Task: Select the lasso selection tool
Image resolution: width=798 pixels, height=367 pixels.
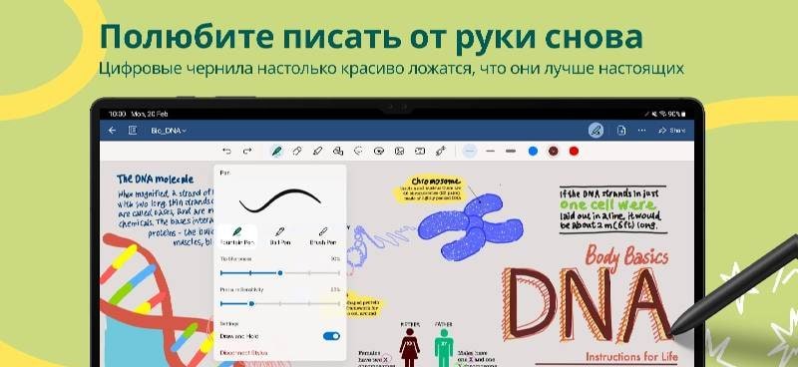Action: [358, 152]
